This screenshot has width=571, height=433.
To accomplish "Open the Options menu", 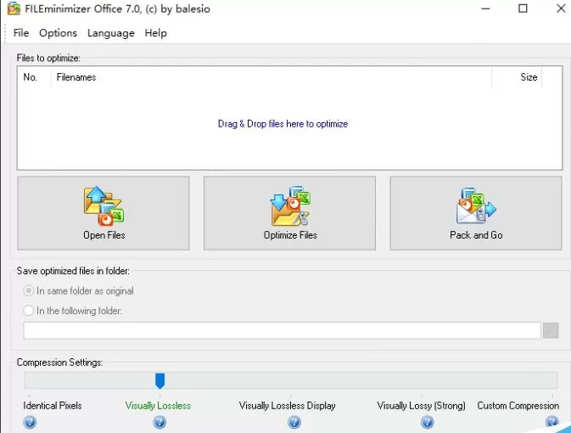I will pyautogui.click(x=59, y=33).
